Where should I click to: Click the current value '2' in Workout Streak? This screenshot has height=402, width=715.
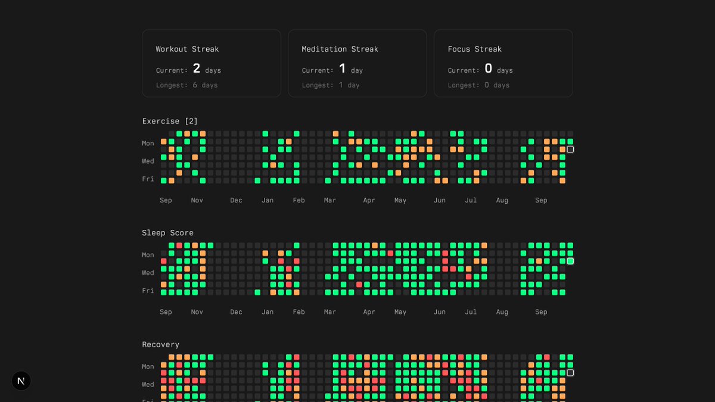(197, 68)
